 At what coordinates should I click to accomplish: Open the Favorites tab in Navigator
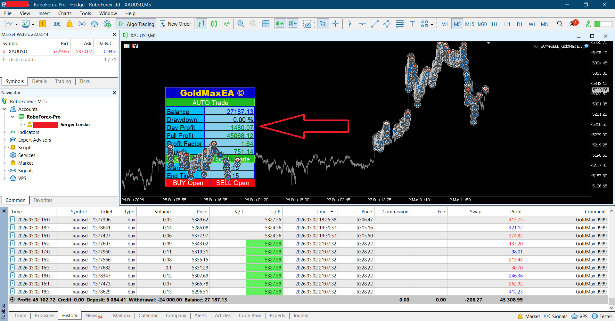point(43,200)
